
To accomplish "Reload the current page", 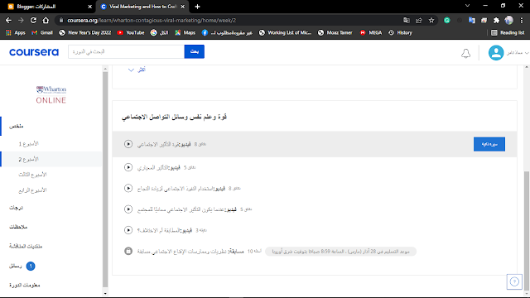I will point(33,20).
